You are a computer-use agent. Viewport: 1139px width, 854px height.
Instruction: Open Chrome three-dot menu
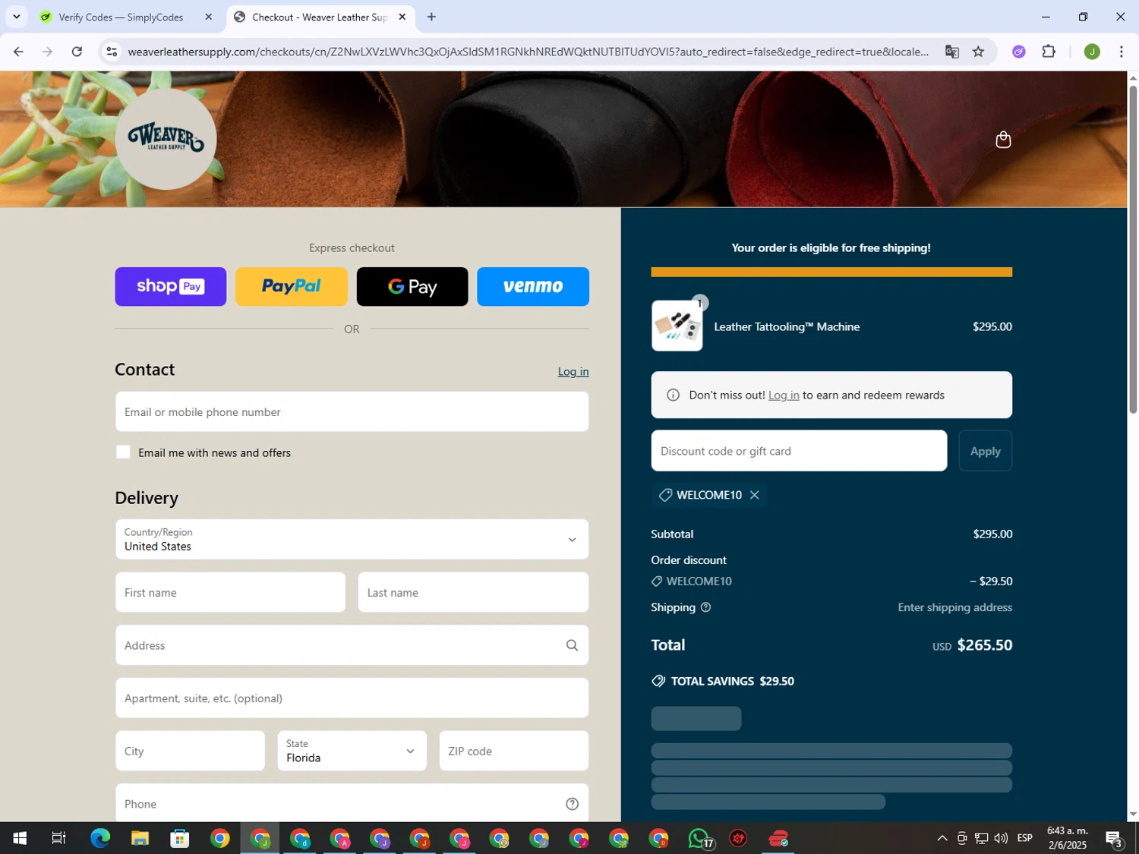tap(1121, 52)
